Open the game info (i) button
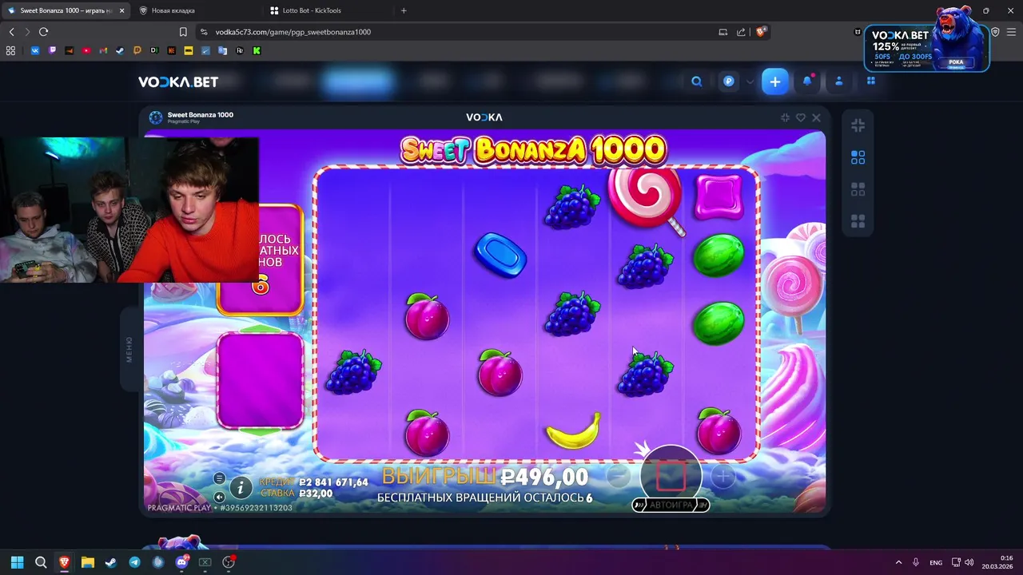Screen dimensions: 1023x575 point(241,487)
